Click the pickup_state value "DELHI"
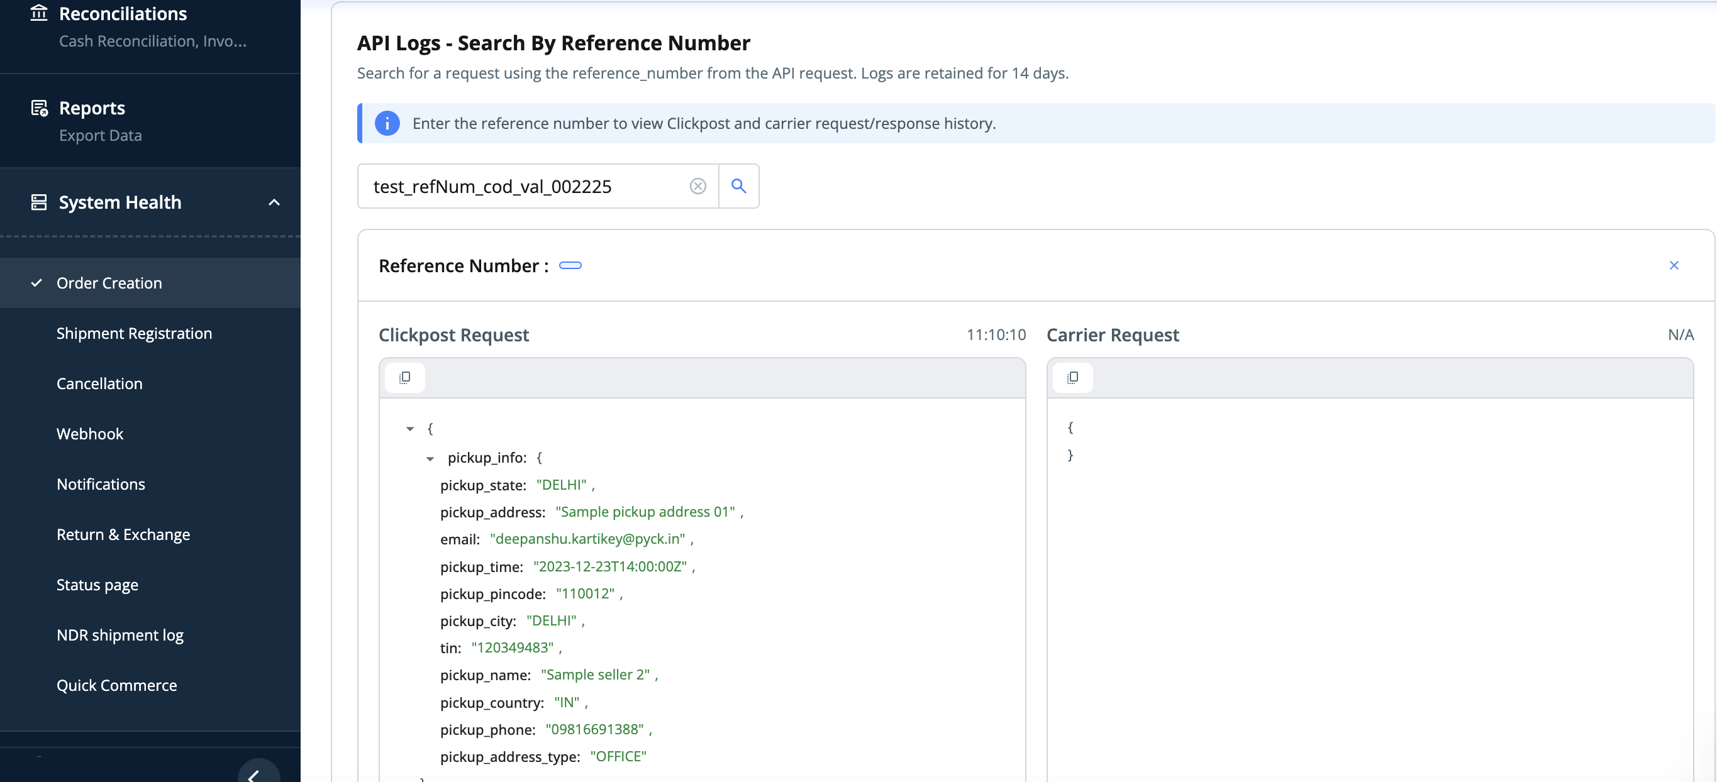This screenshot has height=782, width=1717. pyautogui.click(x=561, y=485)
